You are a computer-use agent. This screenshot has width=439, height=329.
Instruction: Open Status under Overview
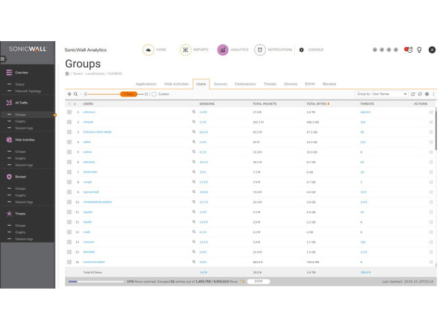(20, 84)
